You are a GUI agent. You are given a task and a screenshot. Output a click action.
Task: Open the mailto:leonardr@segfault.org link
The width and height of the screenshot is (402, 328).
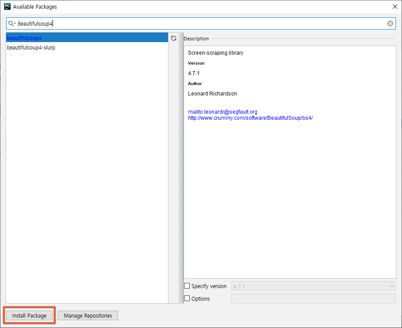coord(223,112)
